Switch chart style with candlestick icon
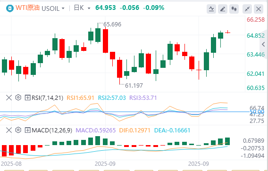This screenshot has width=268, height=171. [234, 8]
